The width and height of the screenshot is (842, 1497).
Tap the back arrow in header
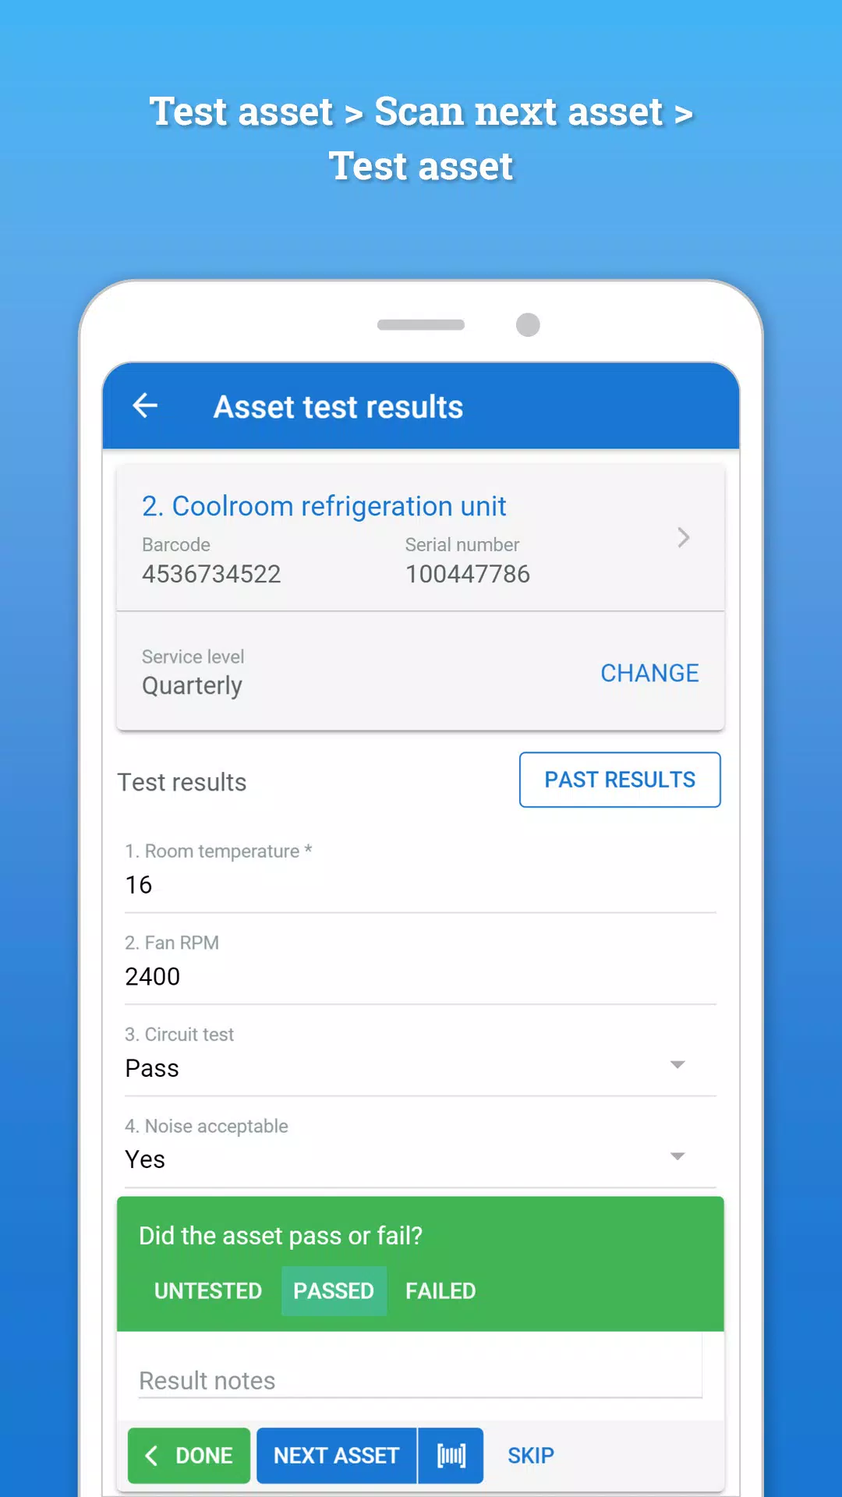pyautogui.click(x=146, y=405)
